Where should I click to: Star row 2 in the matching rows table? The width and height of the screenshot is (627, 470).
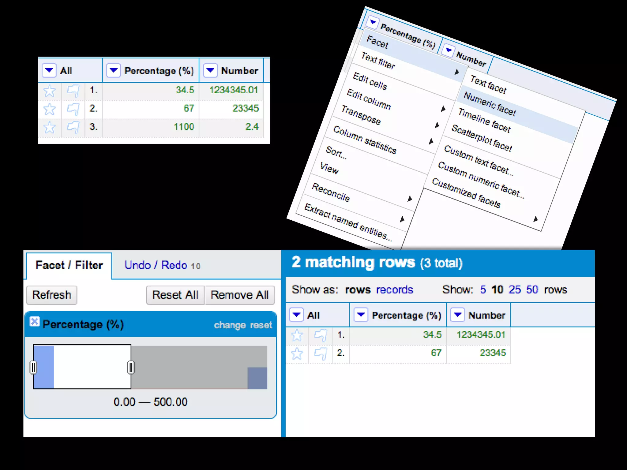click(297, 354)
